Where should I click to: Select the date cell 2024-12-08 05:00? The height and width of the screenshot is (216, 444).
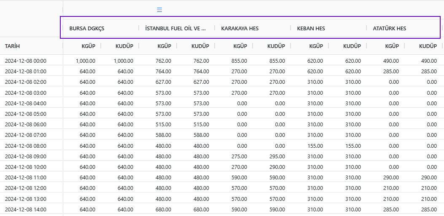coord(25,114)
